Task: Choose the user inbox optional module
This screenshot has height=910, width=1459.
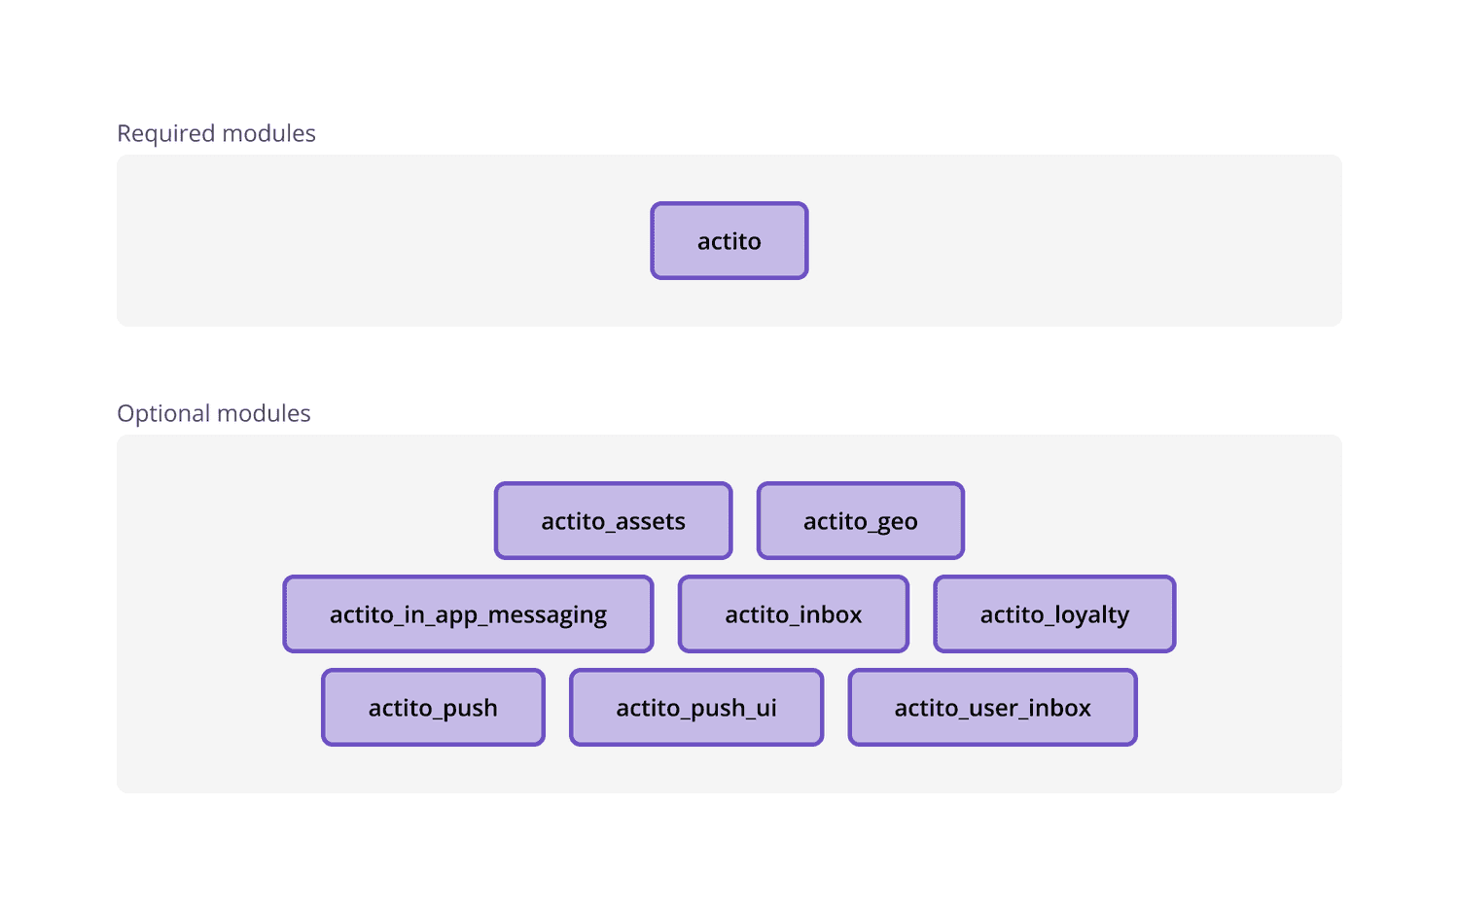Action: point(992,708)
